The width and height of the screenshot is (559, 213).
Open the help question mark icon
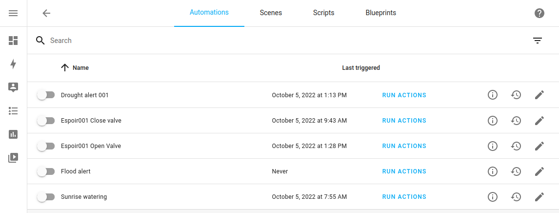coord(539,13)
